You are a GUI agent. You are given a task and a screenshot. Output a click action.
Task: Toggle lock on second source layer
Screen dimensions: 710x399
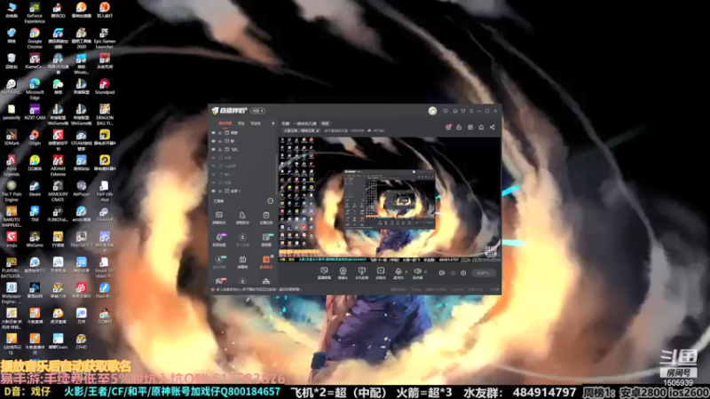pyautogui.click(x=220, y=141)
